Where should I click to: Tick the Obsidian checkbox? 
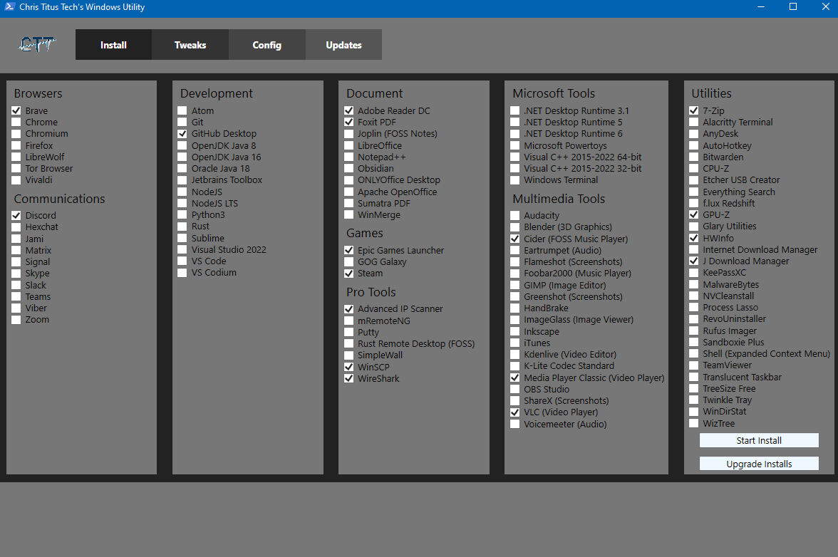pos(348,168)
